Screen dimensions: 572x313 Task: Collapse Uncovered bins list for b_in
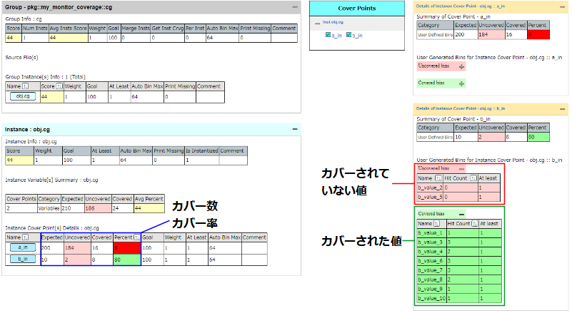[461, 169]
